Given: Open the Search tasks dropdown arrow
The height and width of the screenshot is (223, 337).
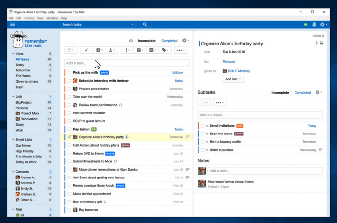Looking at the screenshot, I should (x=132, y=25).
